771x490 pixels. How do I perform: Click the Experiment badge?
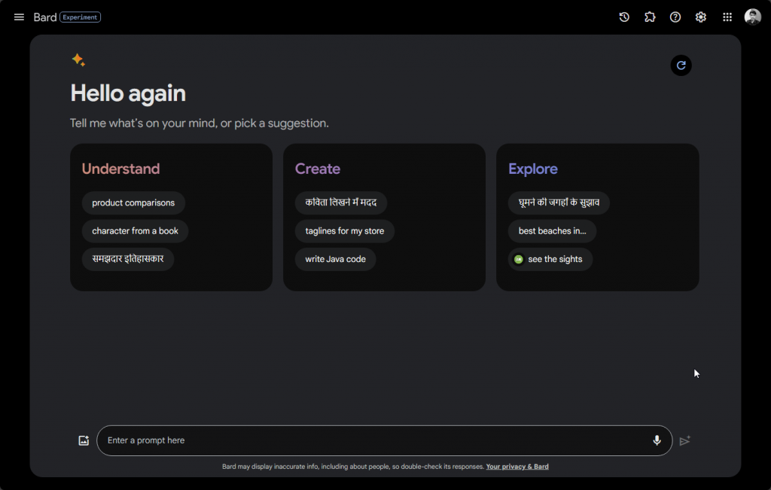coord(80,17)
